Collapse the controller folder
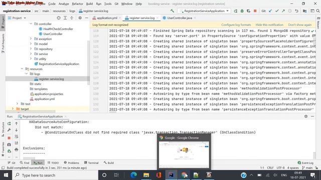This screenshot has height=180, width=321. click(x=31, y=23)
